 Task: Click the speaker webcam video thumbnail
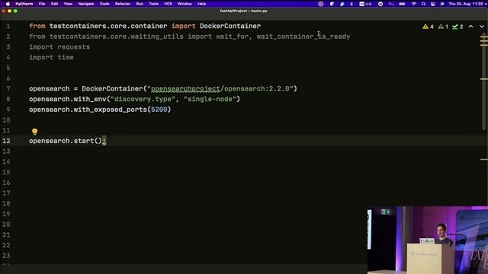pos(428,240)
